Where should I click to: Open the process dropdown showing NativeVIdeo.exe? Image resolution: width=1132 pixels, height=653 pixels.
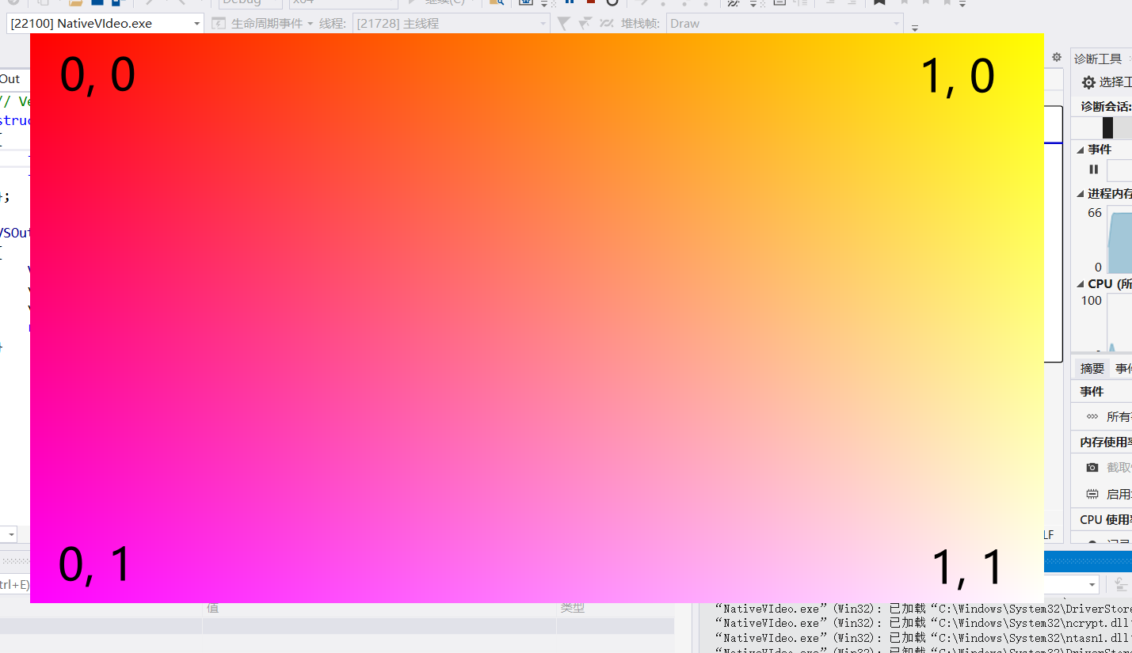[105, 24]
